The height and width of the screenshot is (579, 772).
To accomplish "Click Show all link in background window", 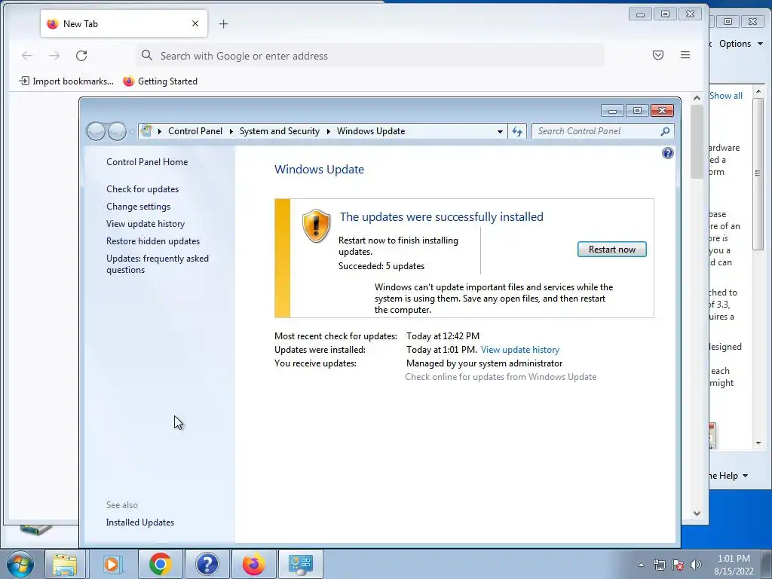I will click(726, 96).
